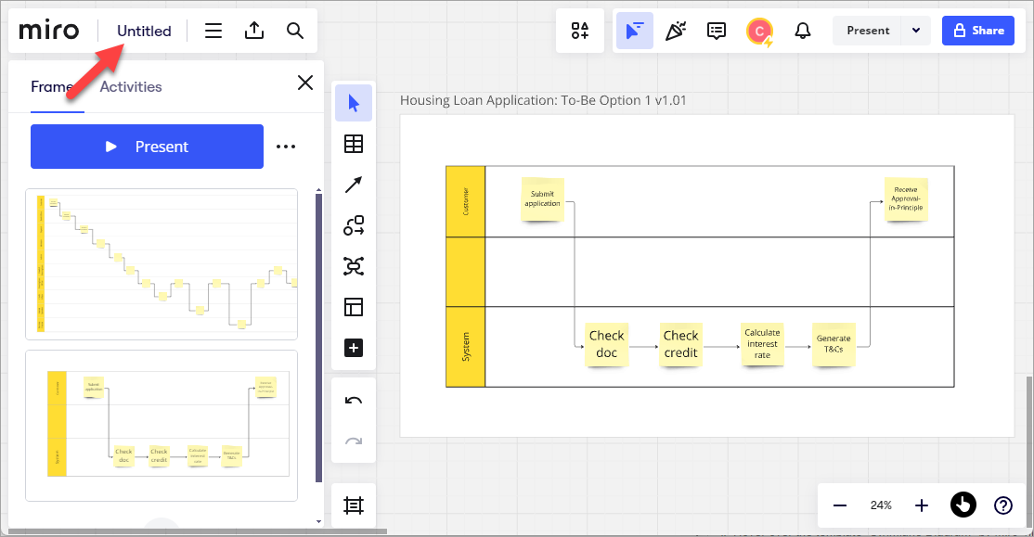
Task: Toggle the frames panel icon
Action: click(x=354, y=505)
